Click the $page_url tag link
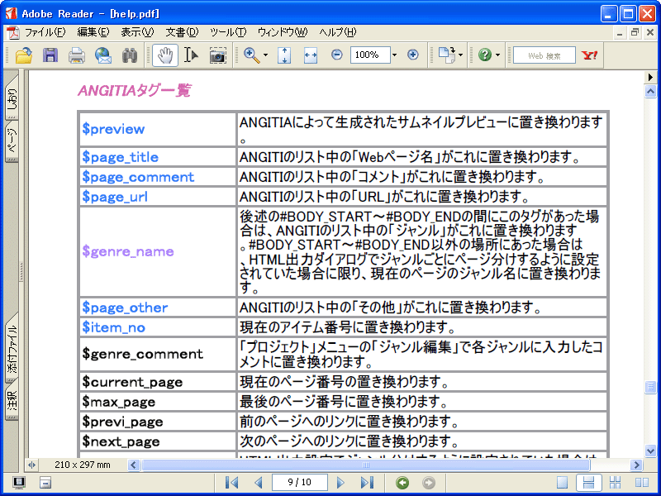This screenshot has width=661, height=496. coord(115,197)
